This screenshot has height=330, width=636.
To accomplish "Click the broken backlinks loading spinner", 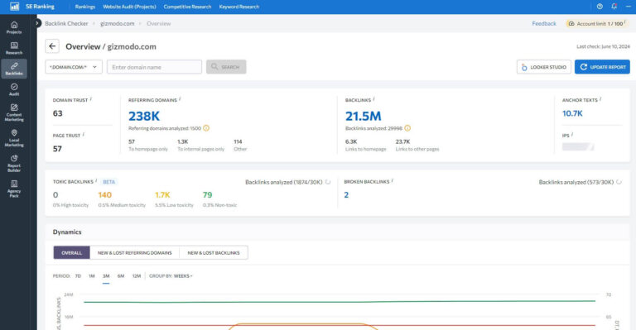I will click(x=619, y=182).
